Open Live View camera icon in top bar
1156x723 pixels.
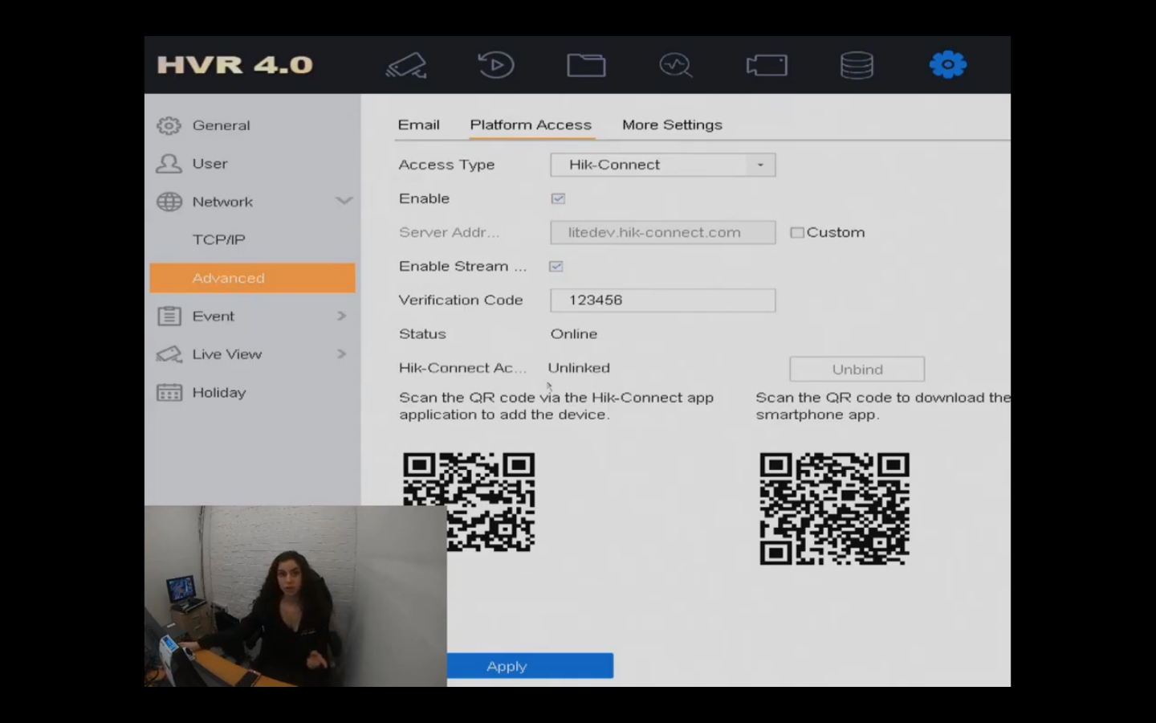pos(406,65)
